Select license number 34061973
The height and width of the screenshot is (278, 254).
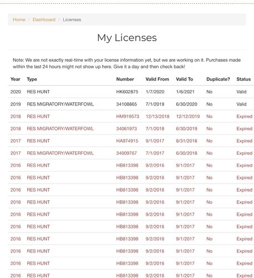pos(126,128)
